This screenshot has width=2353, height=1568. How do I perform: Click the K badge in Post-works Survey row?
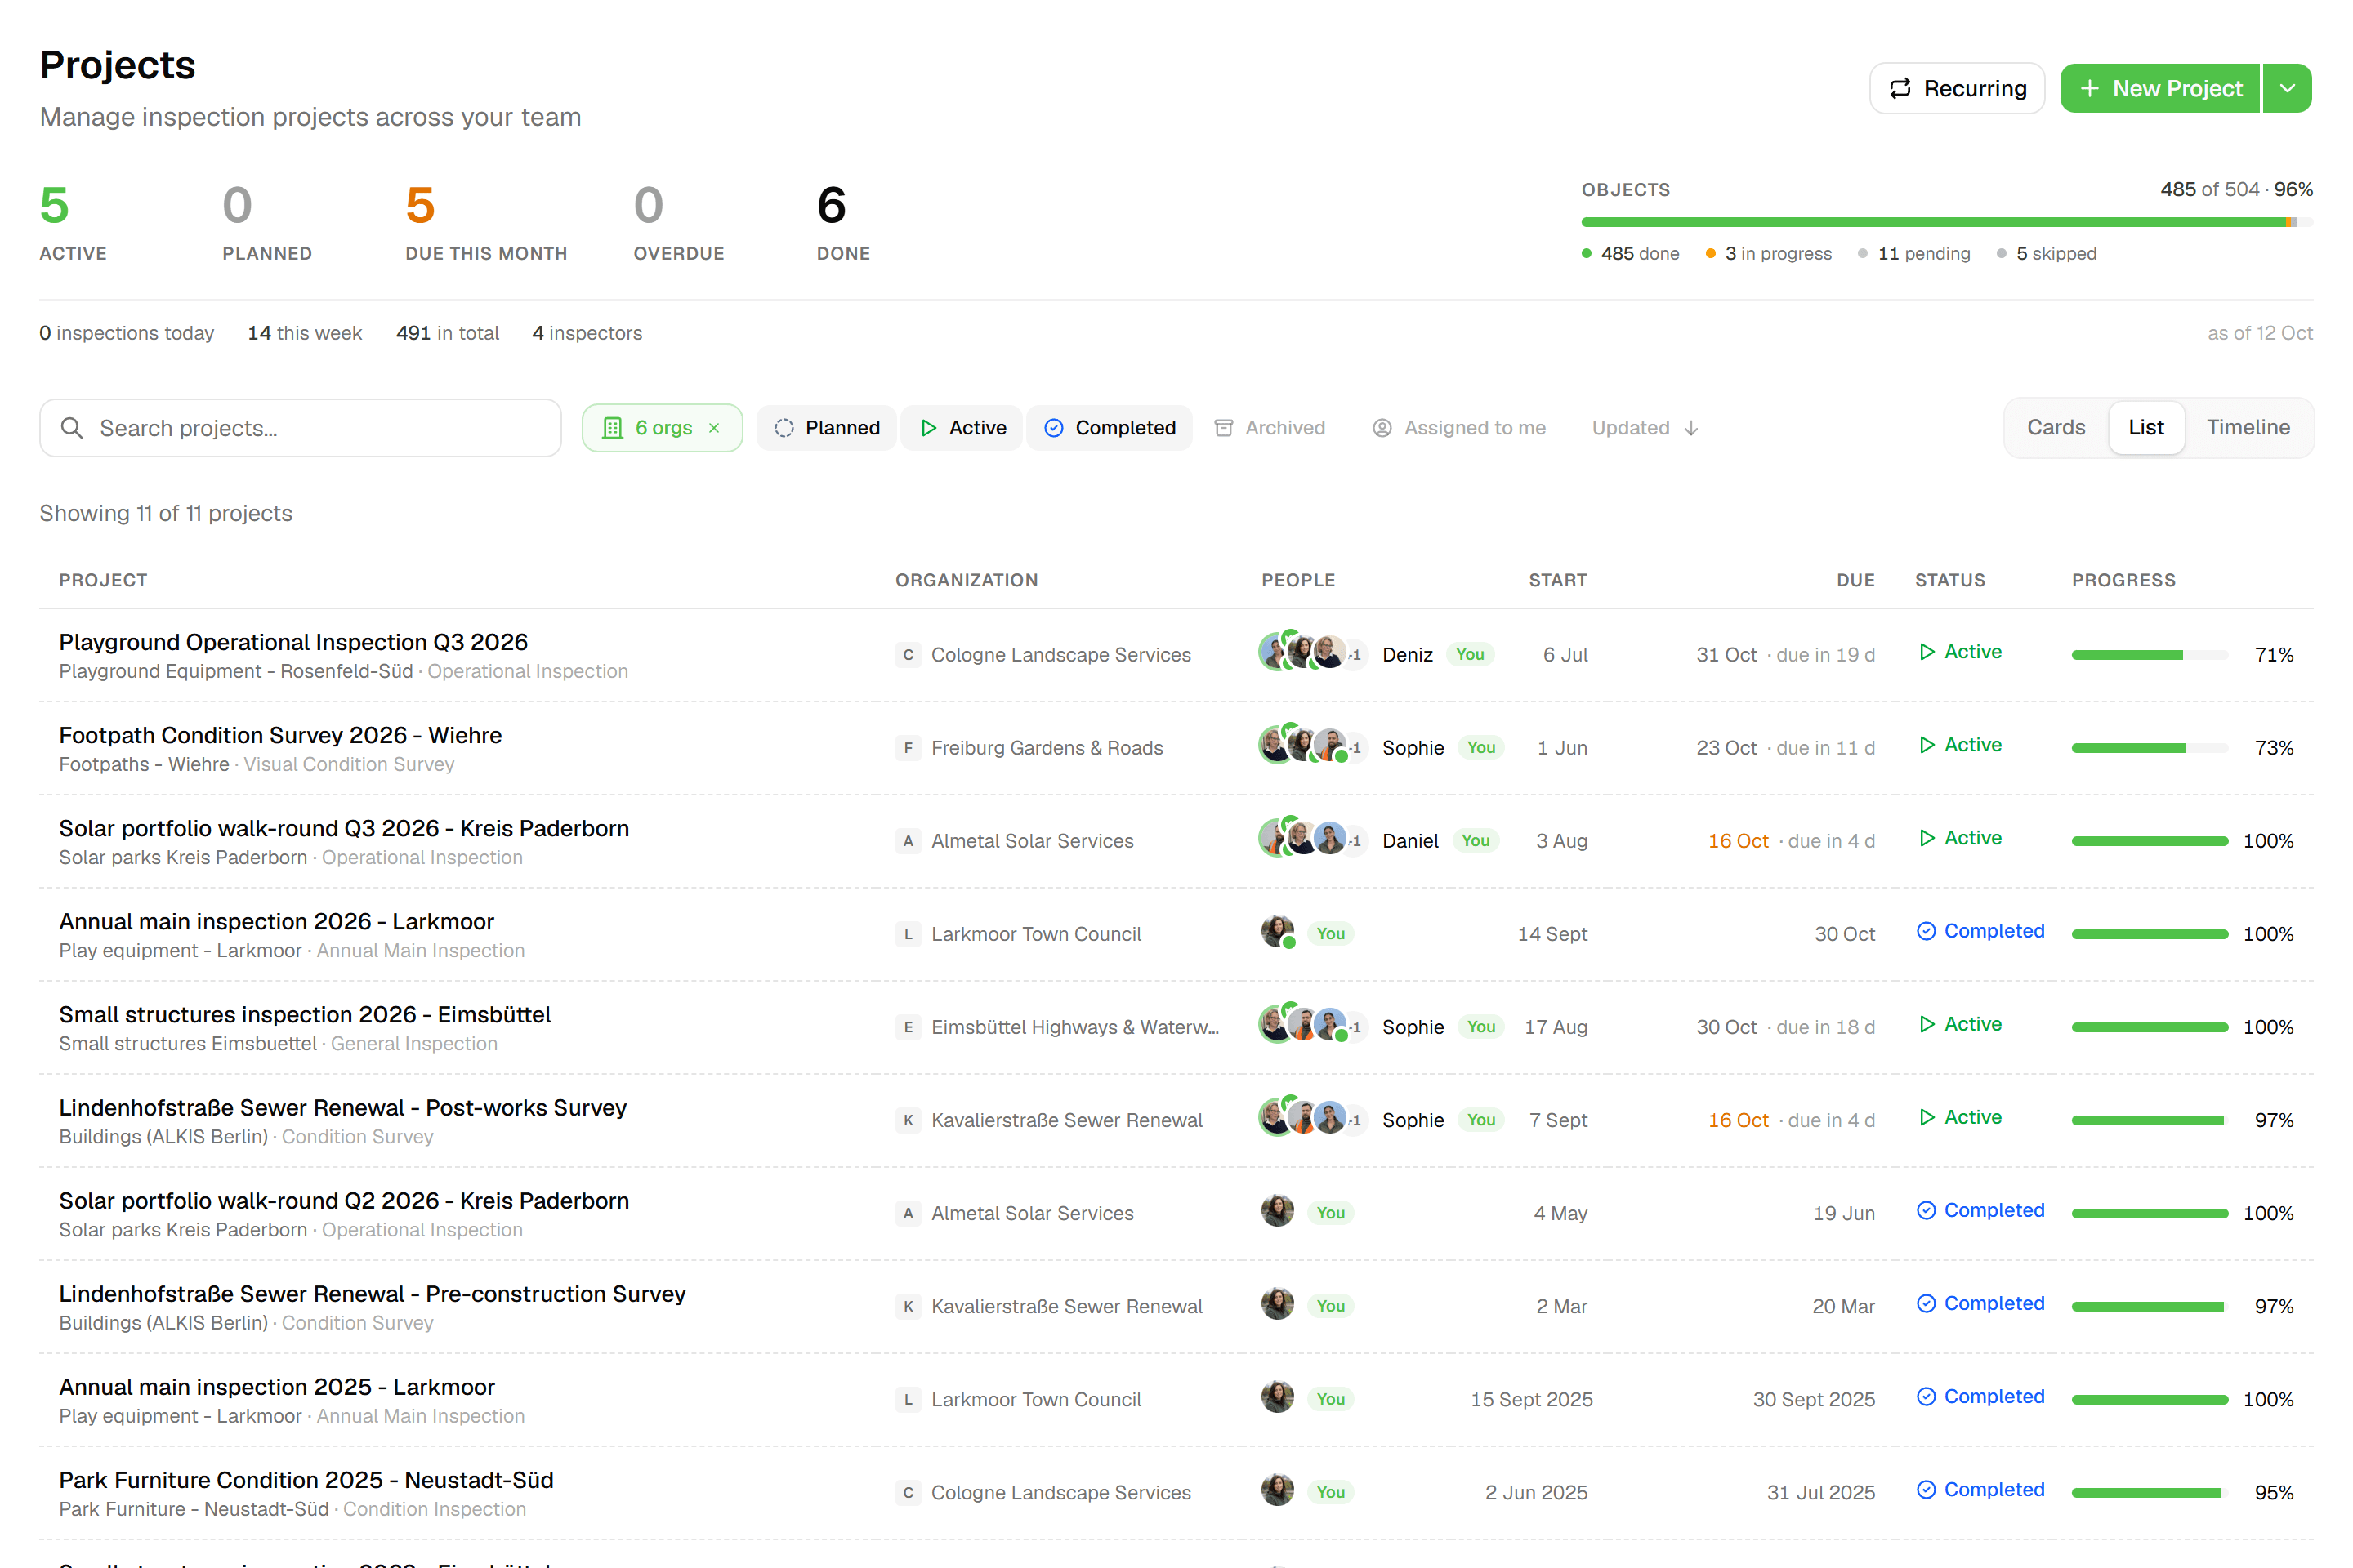[x=908, y=1120]
